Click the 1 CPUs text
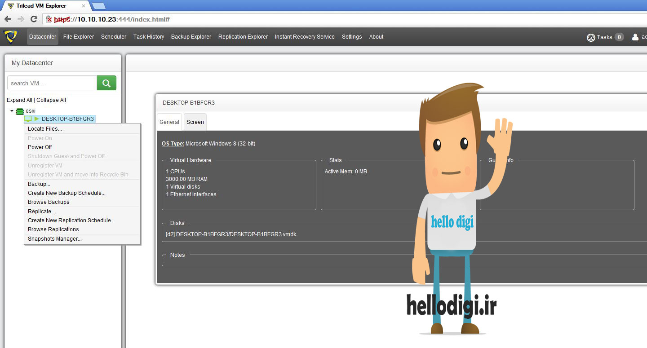This screenshot has width=647, height=348. [x=175, y=172]
